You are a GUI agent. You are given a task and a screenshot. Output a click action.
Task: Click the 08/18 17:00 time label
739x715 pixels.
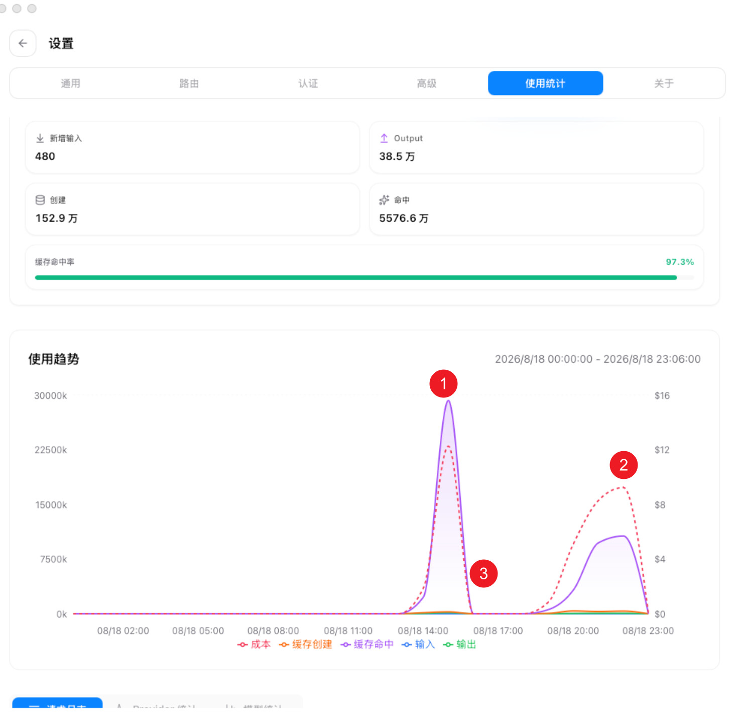[498, 631]
